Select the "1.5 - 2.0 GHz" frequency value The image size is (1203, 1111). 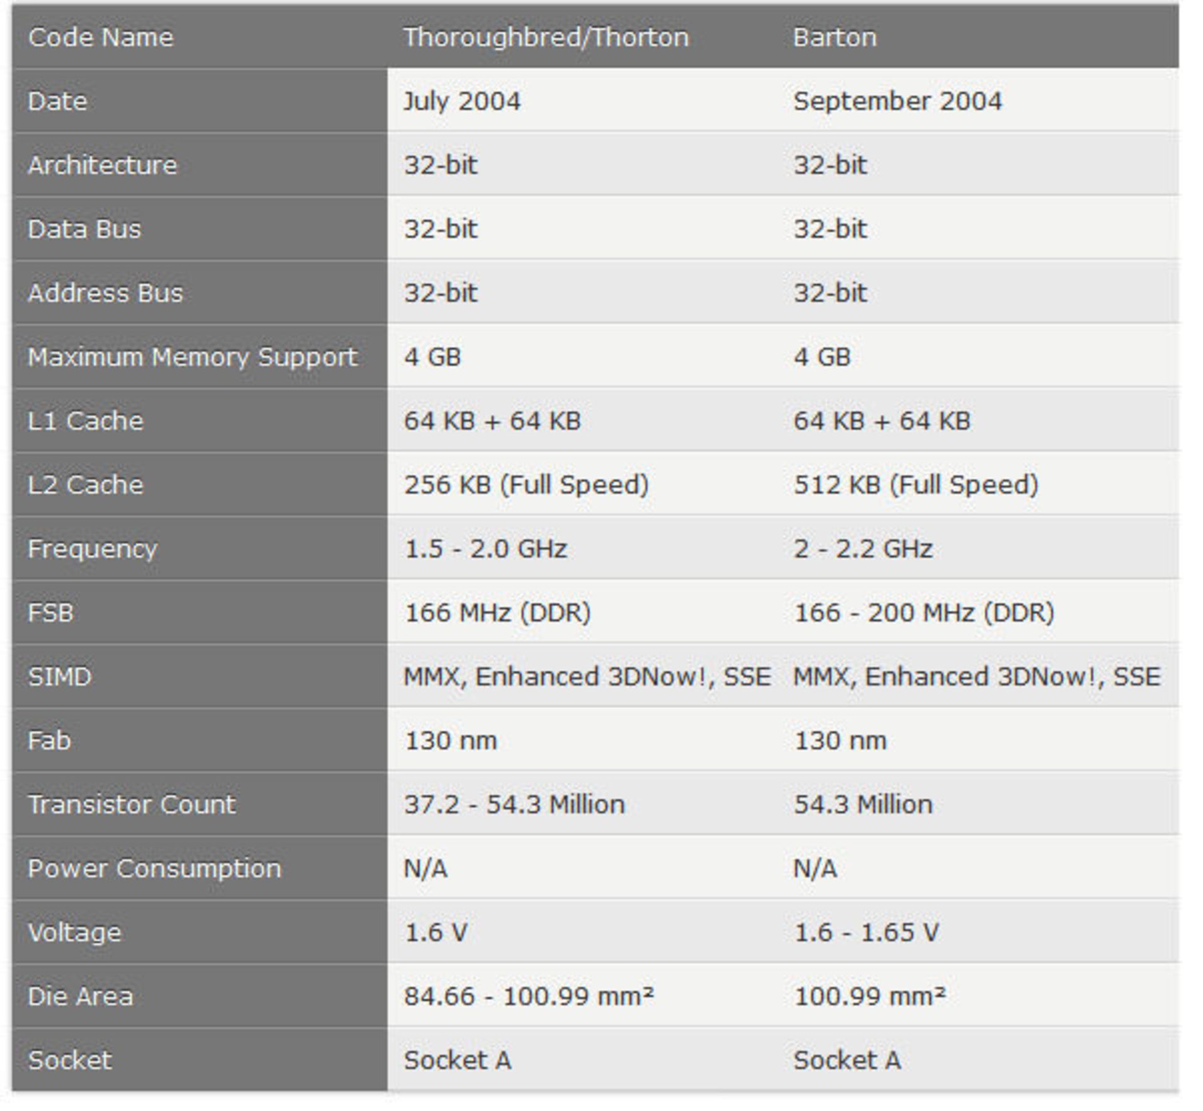tap(486, 549)
